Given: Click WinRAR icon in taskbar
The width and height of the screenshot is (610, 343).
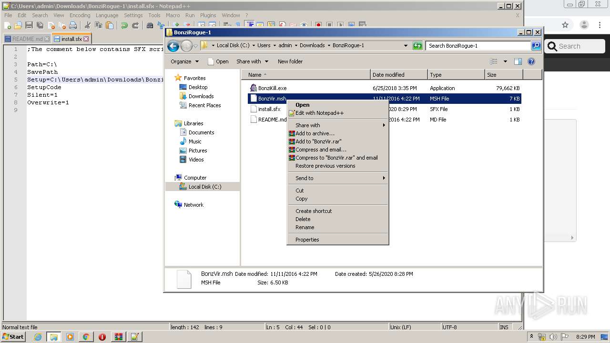Looking at the screenshot, I should [118, 337].
